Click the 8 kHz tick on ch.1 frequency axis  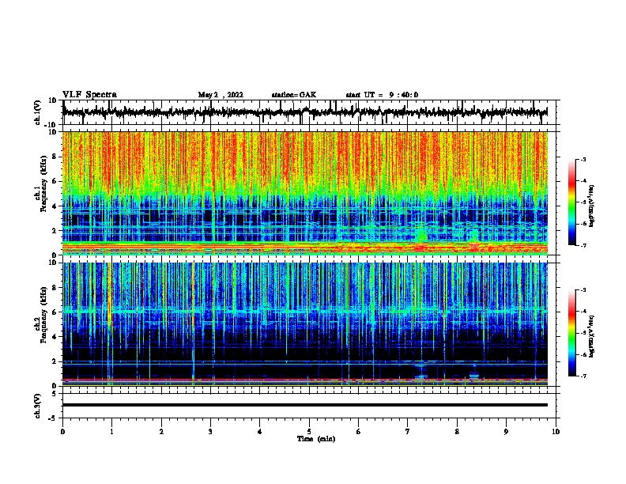coord(55,157)
